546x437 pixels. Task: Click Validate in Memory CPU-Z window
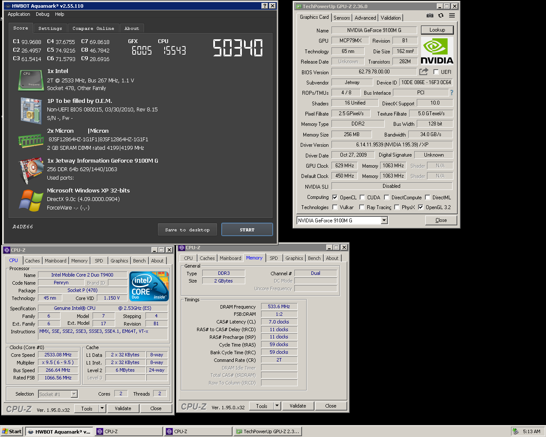pyautogui.click(x=298, y=406)
